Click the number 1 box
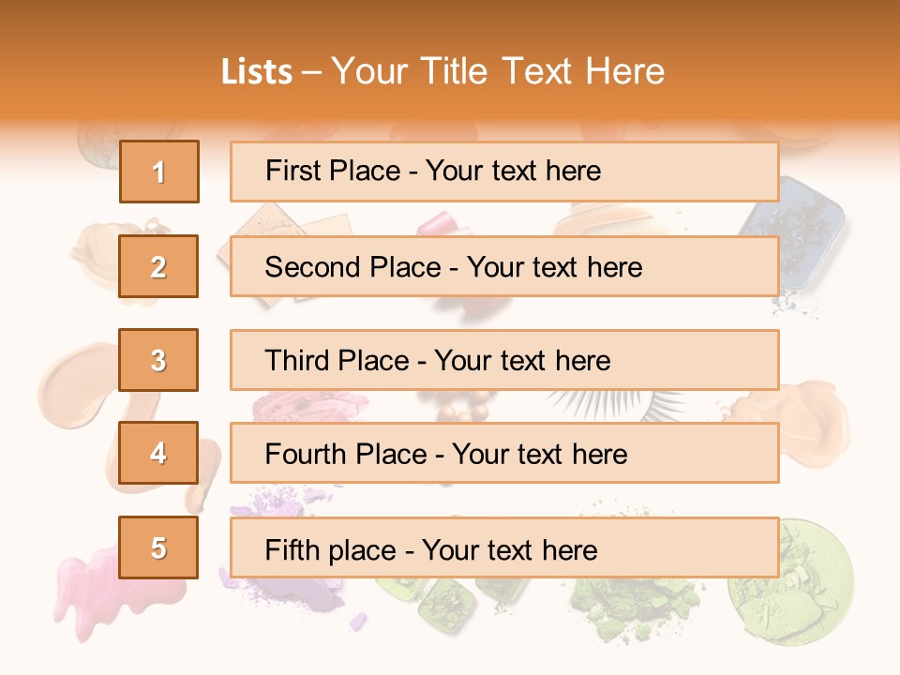The height and width of the screenshot is (675, 900). [x=158, y=172]
